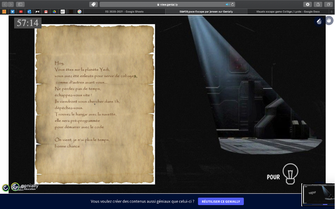Go back to the previous page
335x209 pixels.
tap(5, 4)
